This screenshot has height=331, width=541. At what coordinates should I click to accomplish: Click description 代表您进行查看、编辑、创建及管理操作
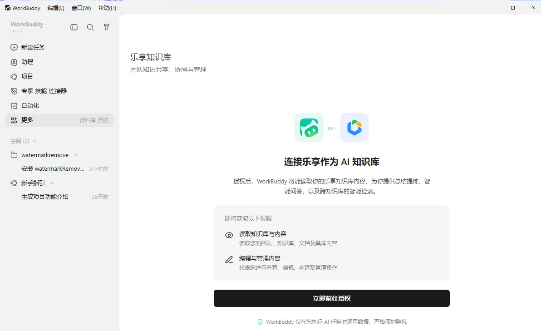point(288,268)
